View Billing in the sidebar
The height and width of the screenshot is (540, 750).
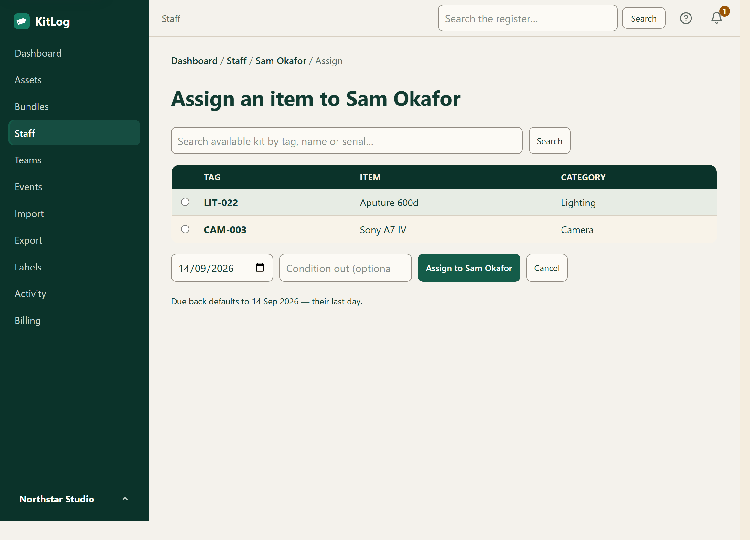[x=74, y=321]
